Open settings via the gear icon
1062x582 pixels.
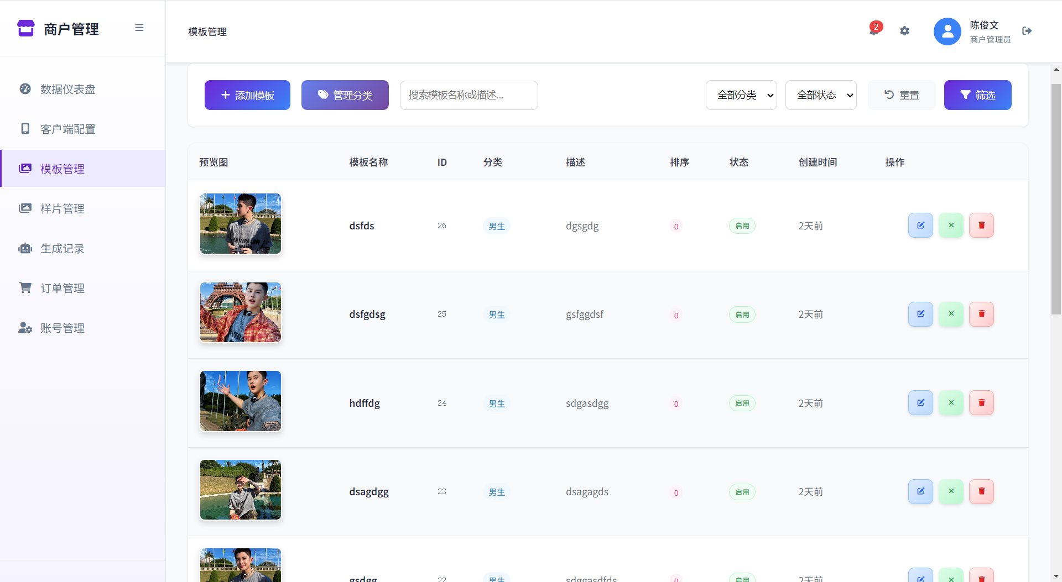(904, 31)
